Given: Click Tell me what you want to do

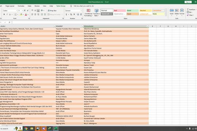Looking at the screenshot, I should click(x=84, y=6).
